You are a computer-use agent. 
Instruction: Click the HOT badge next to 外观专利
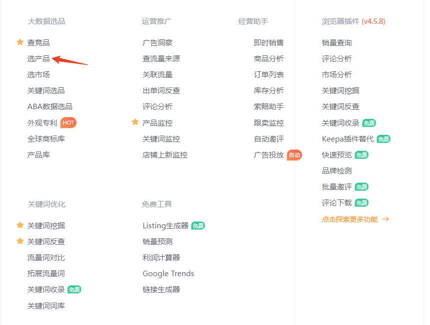pyautogui.click(x=68, y=122)
